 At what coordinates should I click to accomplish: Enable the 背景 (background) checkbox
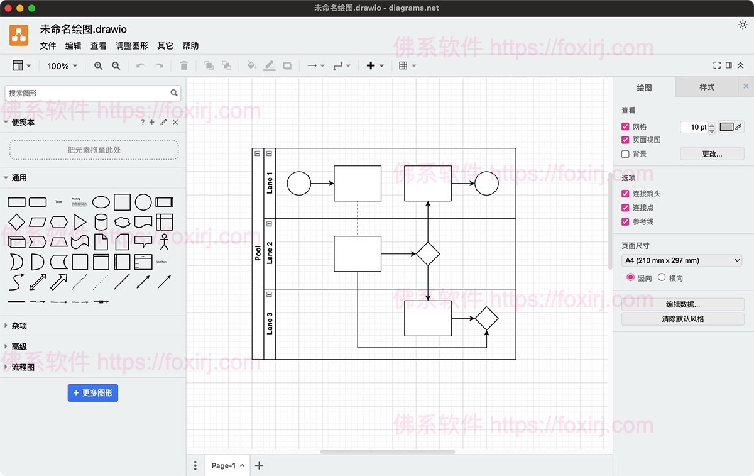click(x=626, y=153)
